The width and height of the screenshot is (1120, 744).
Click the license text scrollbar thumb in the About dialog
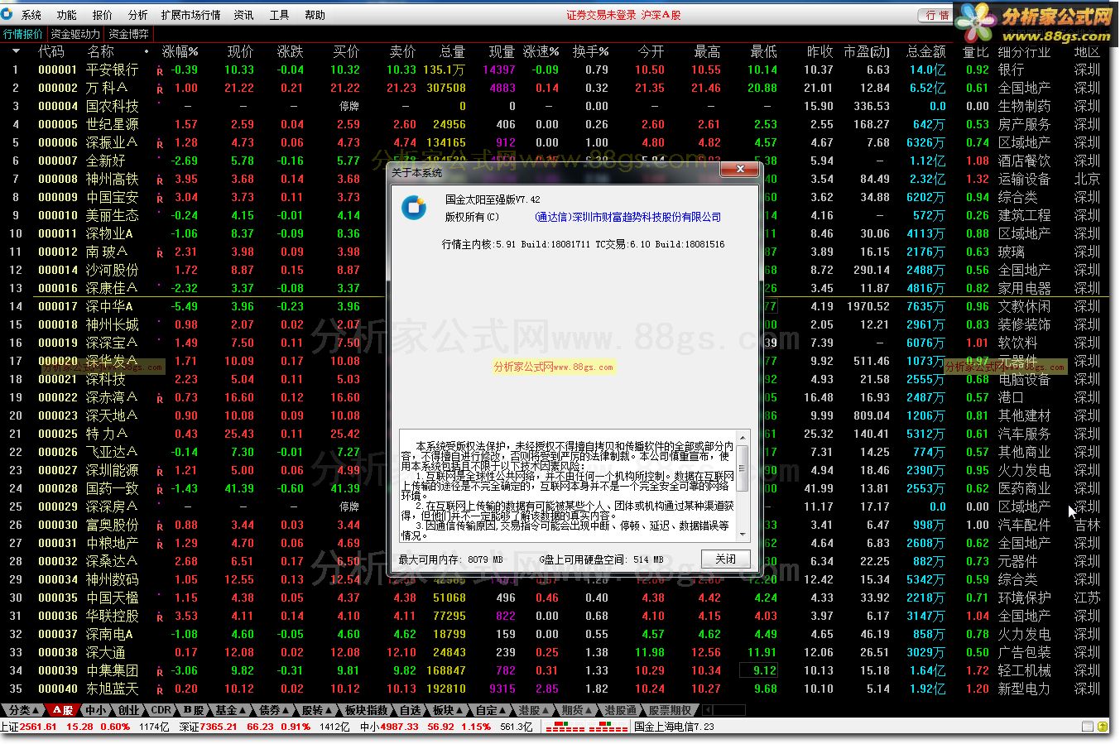(743, 468)
